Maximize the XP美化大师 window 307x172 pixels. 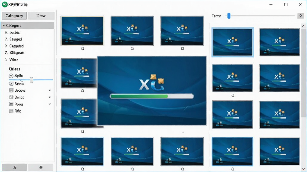286,4
